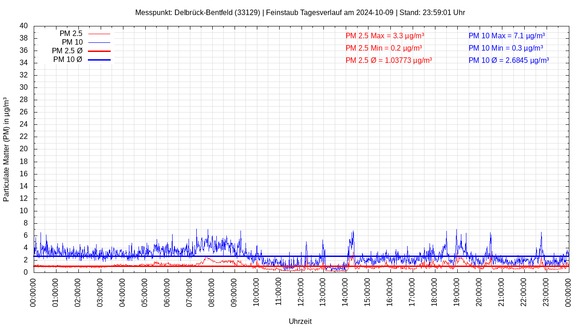Click the PM 10 Ø thick blue legend line

[x=99, y=60]
